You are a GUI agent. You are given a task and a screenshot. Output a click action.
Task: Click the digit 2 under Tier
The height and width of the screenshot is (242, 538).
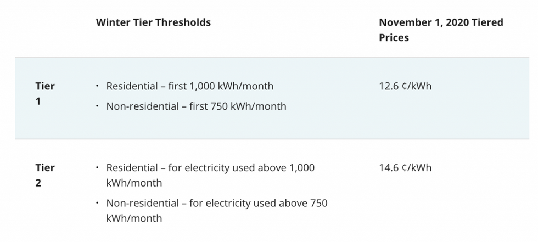click(x=38, y=183)
